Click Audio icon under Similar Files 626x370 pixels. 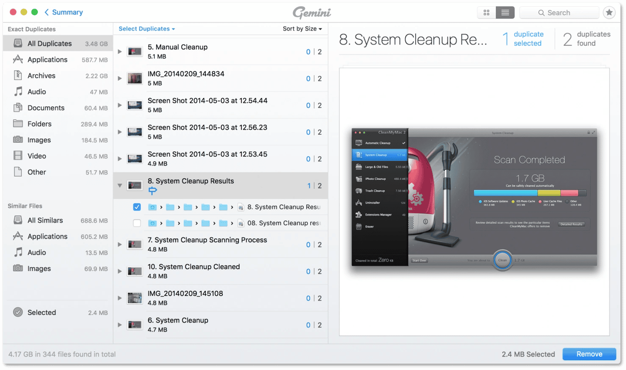[x=18, y=252]
